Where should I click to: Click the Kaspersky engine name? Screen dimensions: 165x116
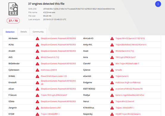click(88, 114)
